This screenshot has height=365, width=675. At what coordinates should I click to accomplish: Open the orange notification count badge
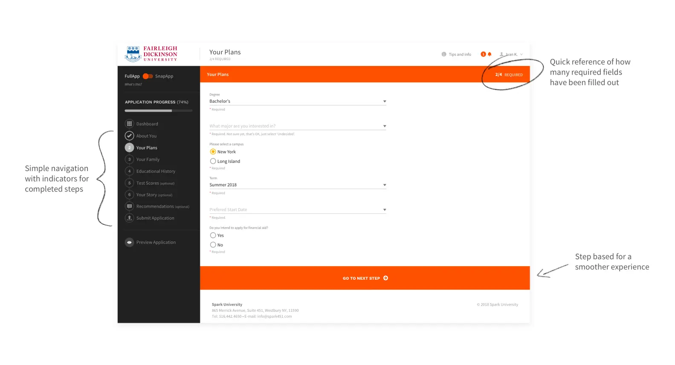tap(483, 54)
